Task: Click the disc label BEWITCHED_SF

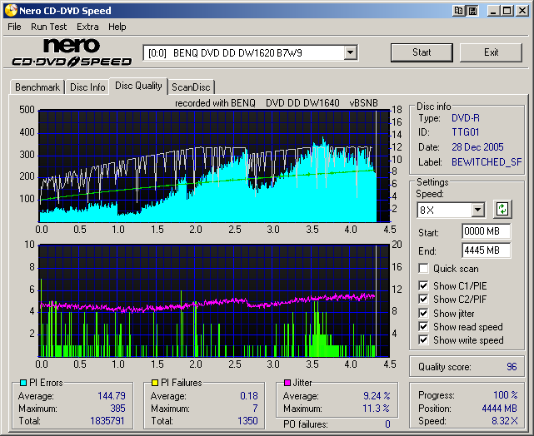Action: (487, 162)
